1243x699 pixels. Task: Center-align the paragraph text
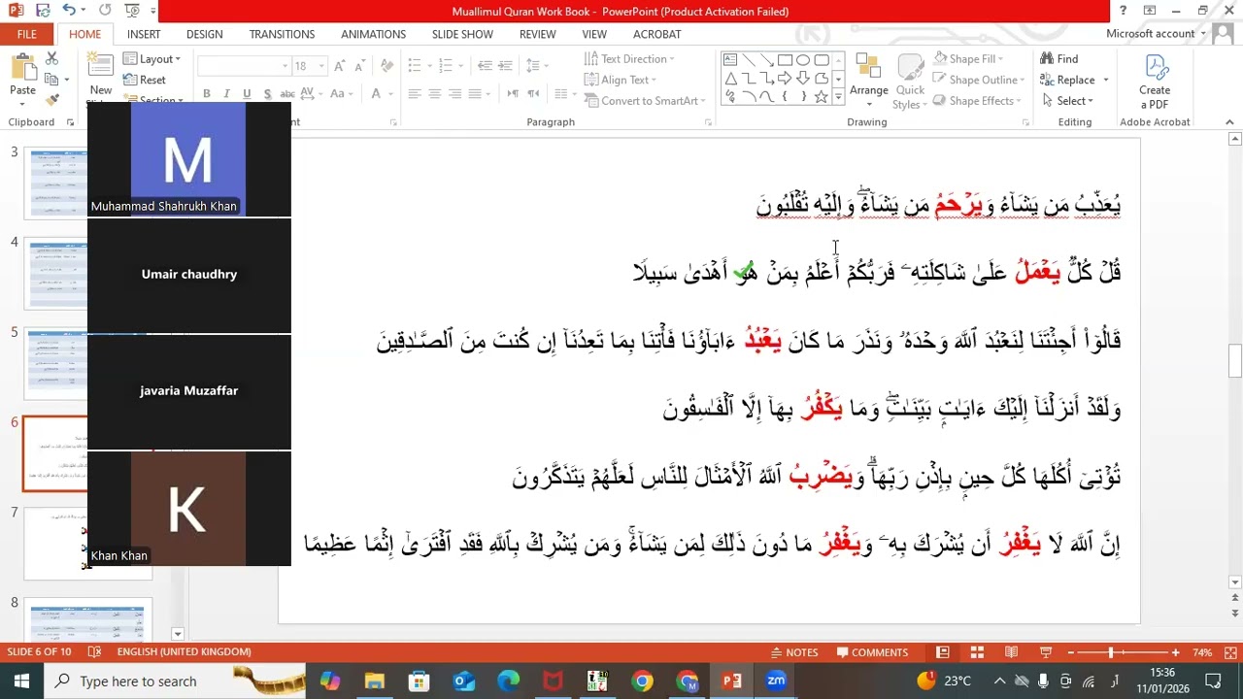click(434, 94)
